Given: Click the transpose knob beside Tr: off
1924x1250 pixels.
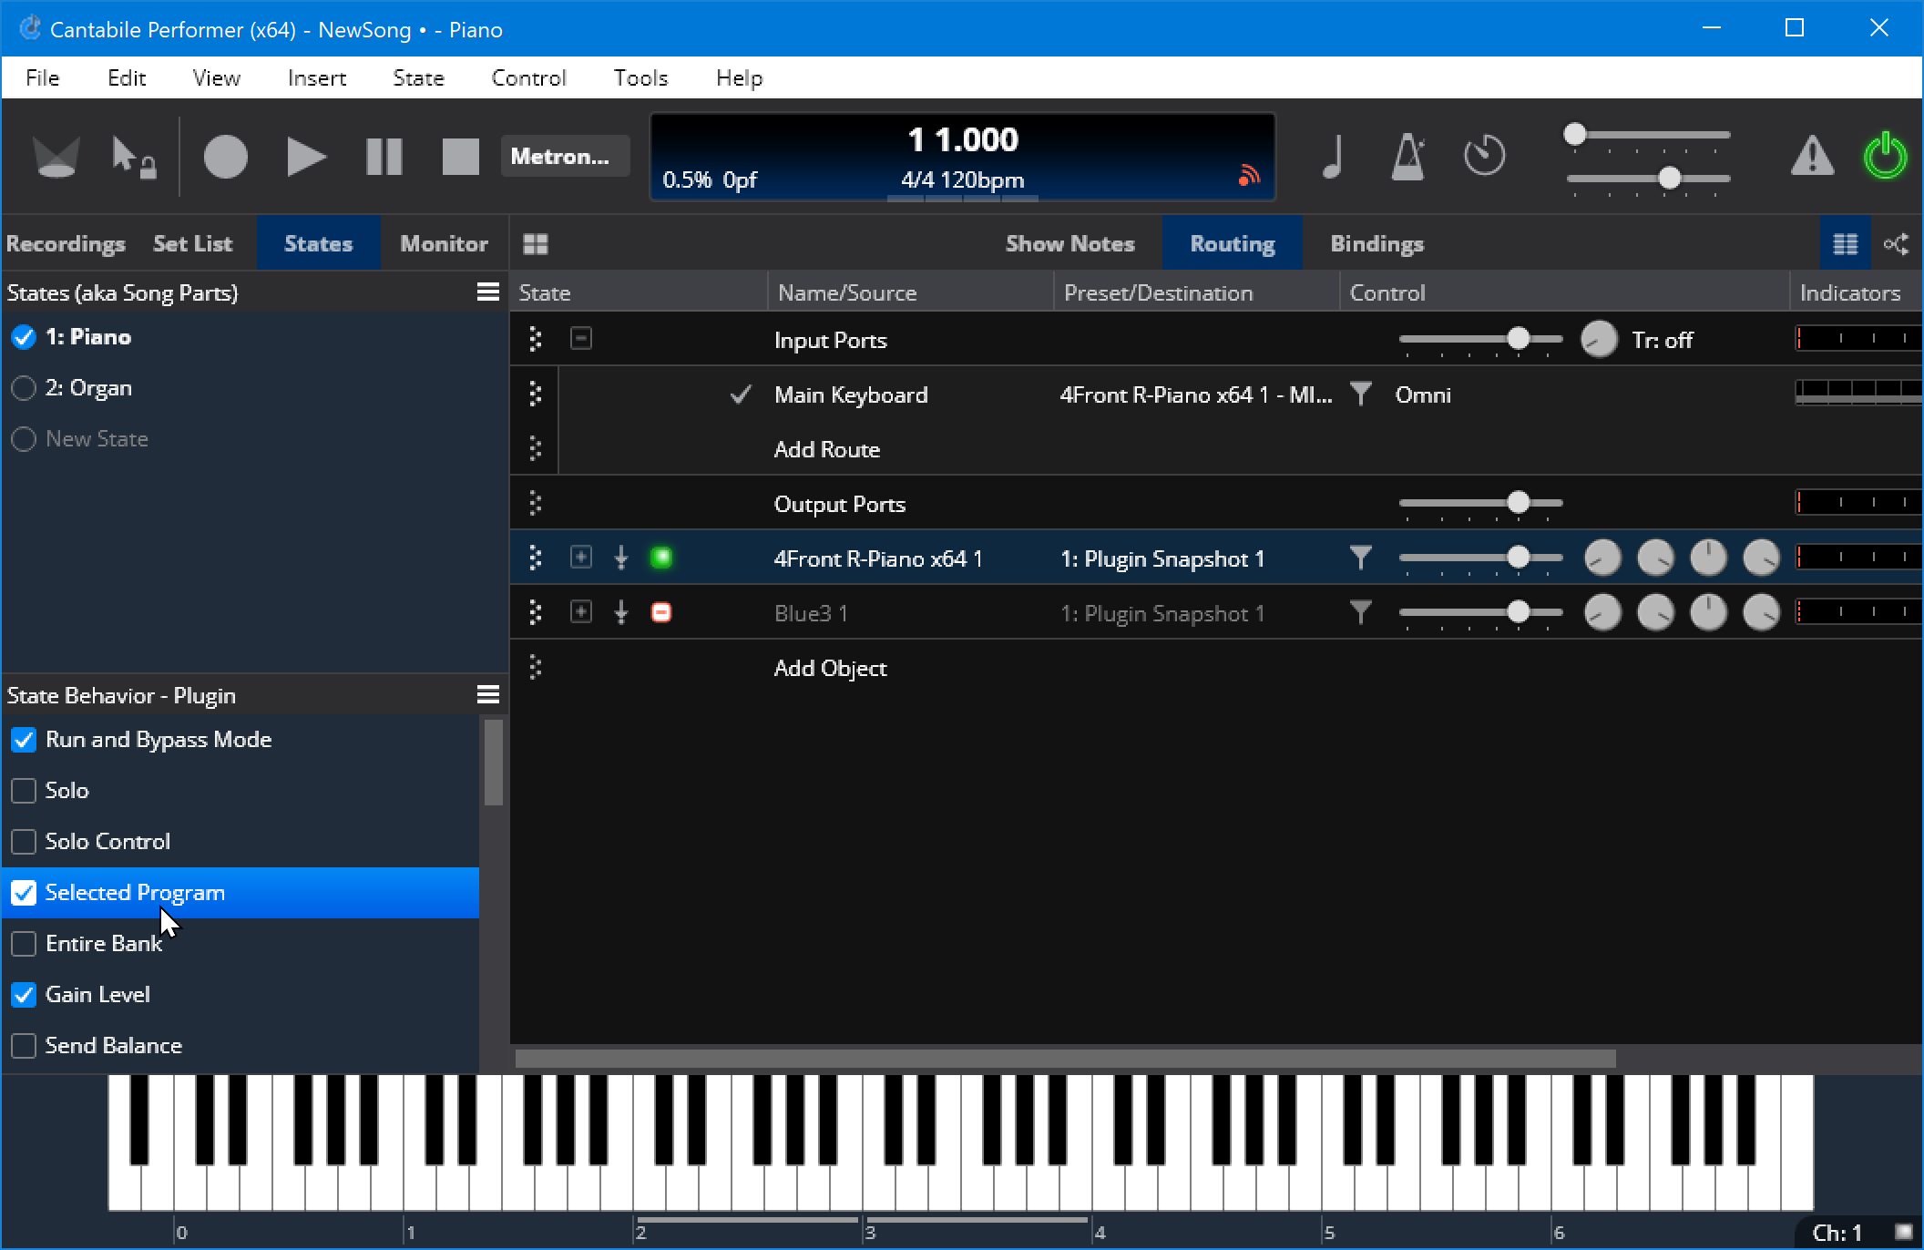Looking at the screenshot, I should pos(1599,339).
